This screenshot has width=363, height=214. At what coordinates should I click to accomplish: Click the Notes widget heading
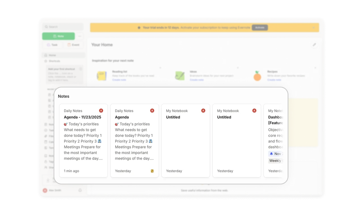(x=64, y=96)
